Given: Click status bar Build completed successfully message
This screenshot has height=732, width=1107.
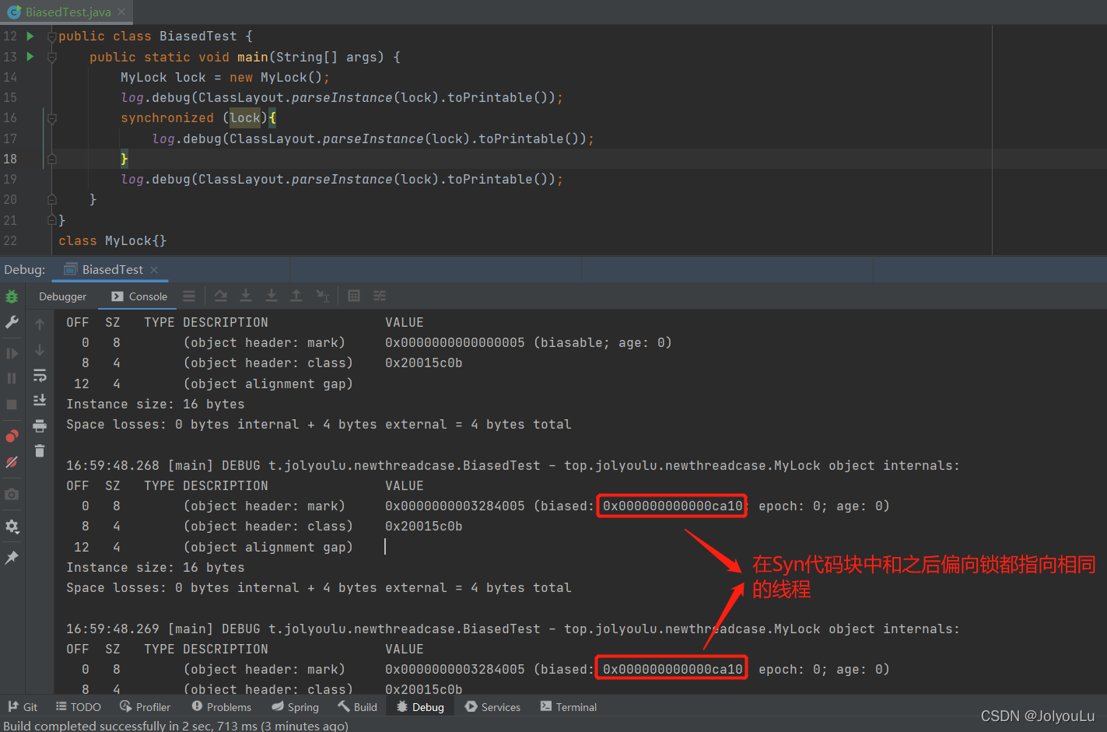Looking at the screenshot, I should click(176, 725).
